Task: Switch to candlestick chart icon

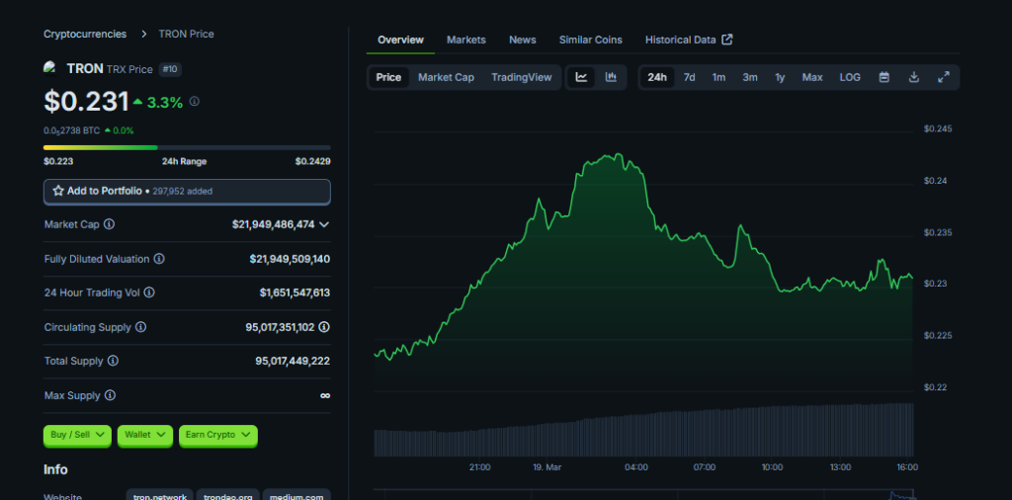Action: pos(611,77)
